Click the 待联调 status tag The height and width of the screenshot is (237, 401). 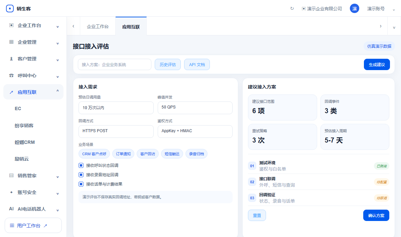[381, 198]
